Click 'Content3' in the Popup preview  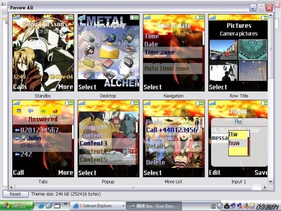tap(94, 143)
